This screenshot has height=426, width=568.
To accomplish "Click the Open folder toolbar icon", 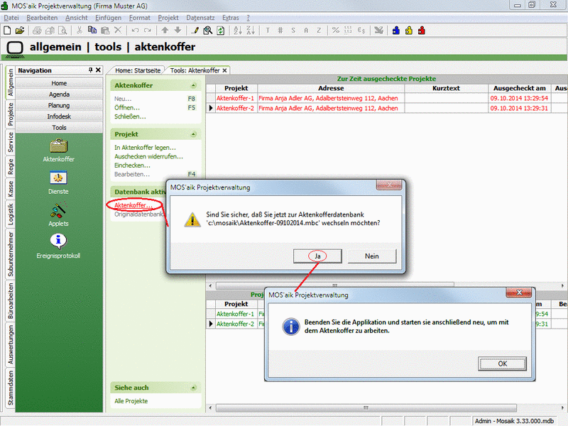I will coord(20,31).
